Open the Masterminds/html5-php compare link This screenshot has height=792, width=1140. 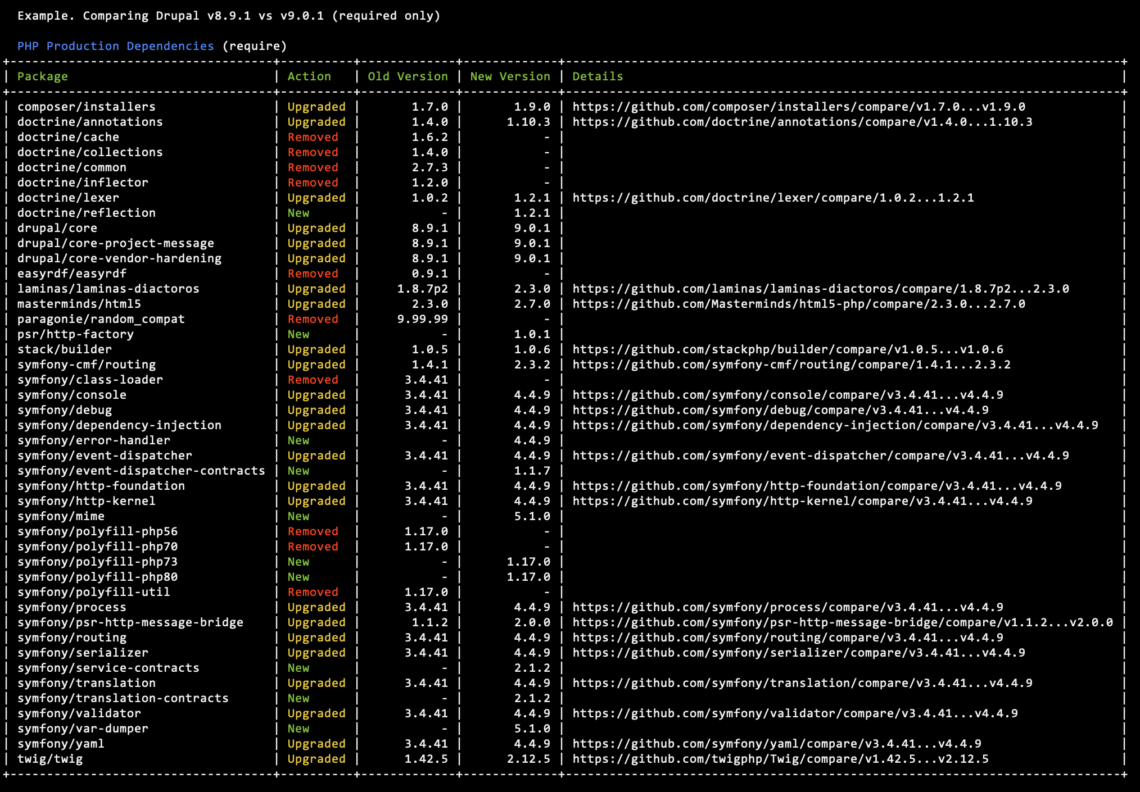(x=799, y=304)
